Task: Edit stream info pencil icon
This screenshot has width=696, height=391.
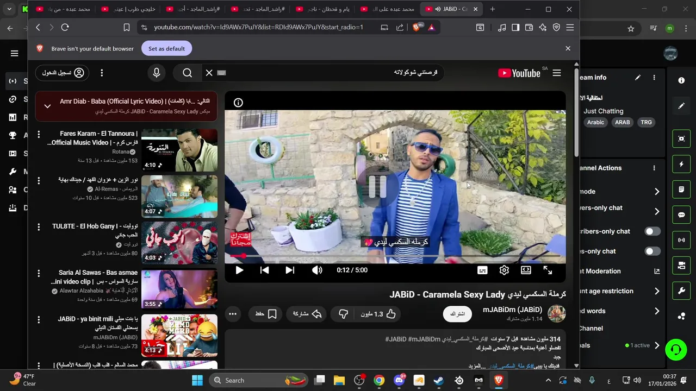Action: [638, 78]
